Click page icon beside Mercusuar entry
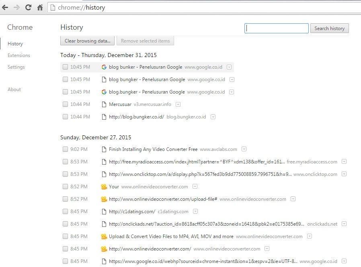 [x=104, y=104]
